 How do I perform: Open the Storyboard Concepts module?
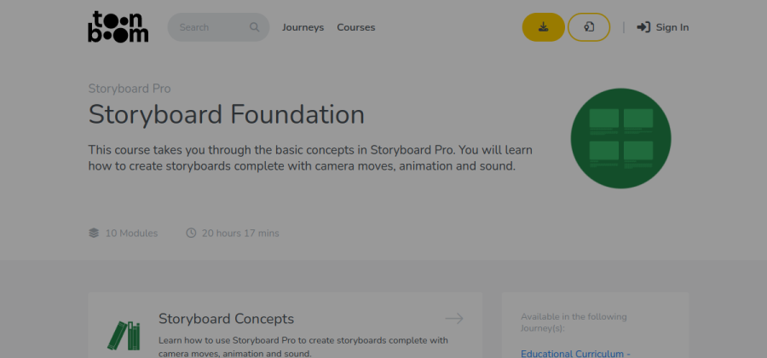[227, 319]
